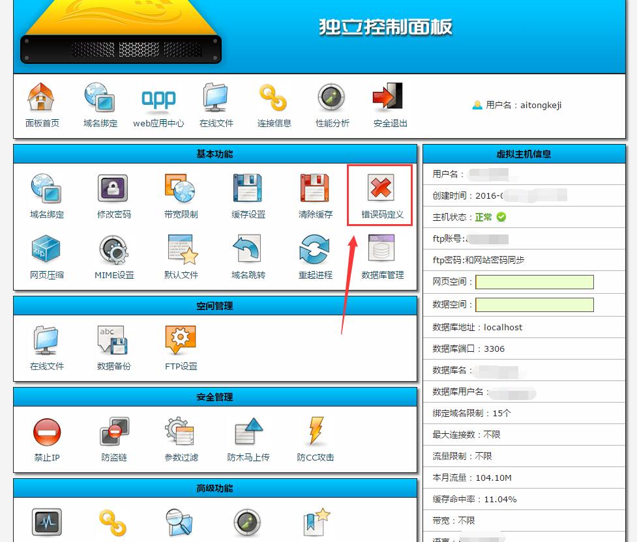Open MIME设置 gear icon

113,250
